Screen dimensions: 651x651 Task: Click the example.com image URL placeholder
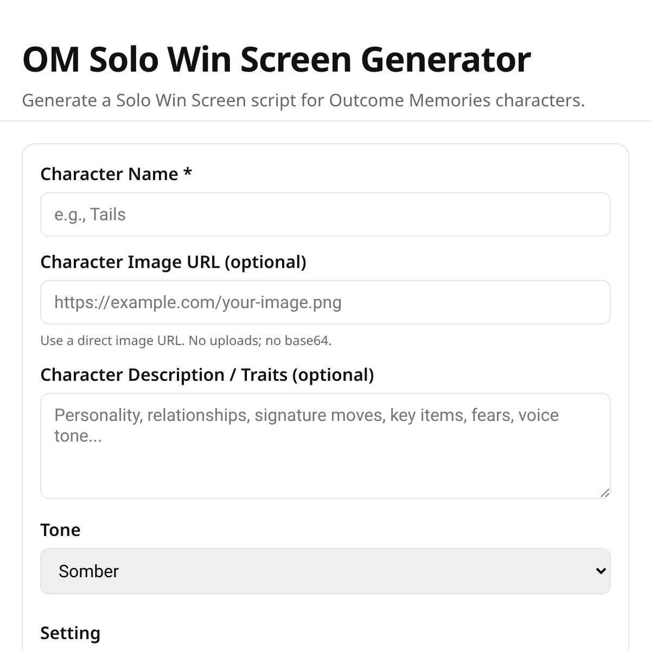click(198, 303)
